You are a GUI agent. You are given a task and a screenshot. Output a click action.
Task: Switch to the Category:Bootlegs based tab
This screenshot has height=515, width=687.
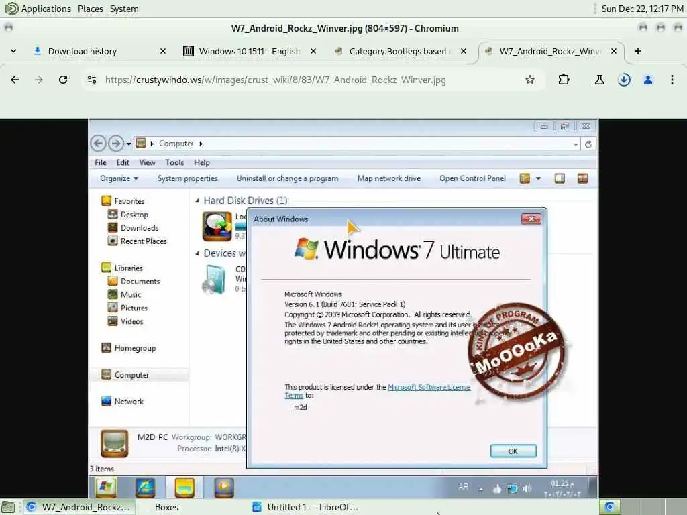(400, 51)
